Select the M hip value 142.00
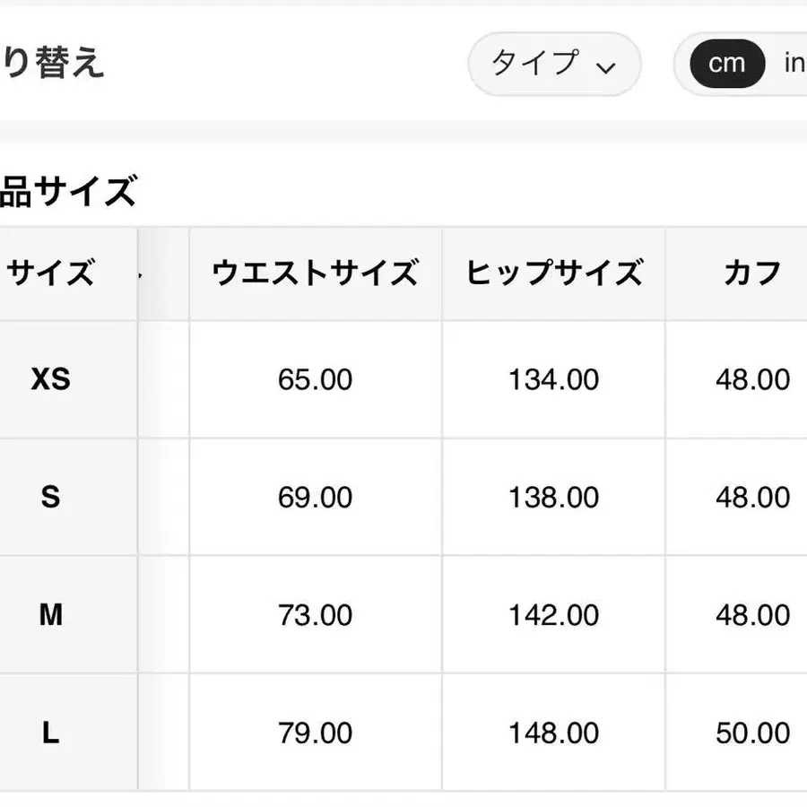Image resolution: width=807 pixels, height=807 pixels. click(553, 615)
